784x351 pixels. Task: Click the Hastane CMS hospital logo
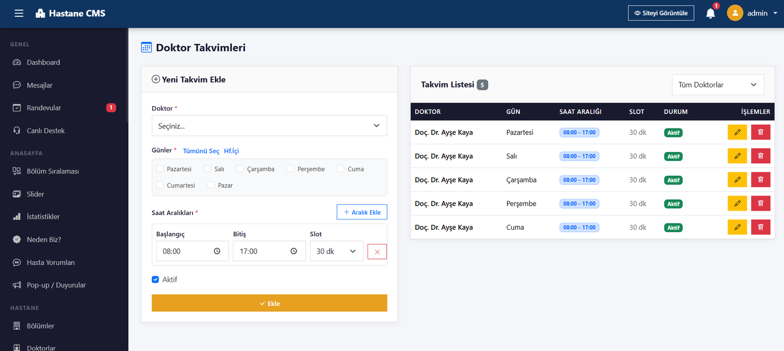click(40, 13)
